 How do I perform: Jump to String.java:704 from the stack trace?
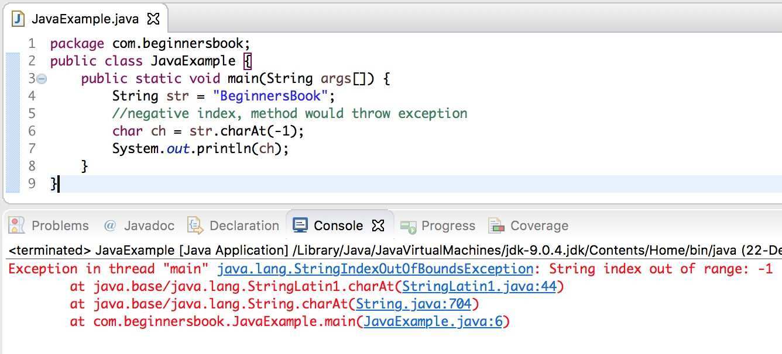pyautogui.click(x=414, y=304)
